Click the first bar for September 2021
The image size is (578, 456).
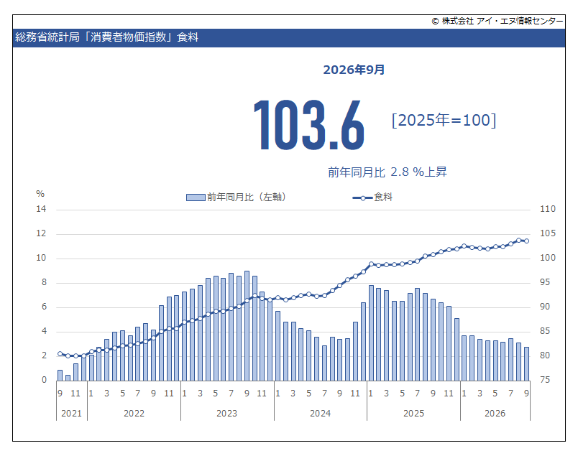pyautogui.click(x=60, y=376)
